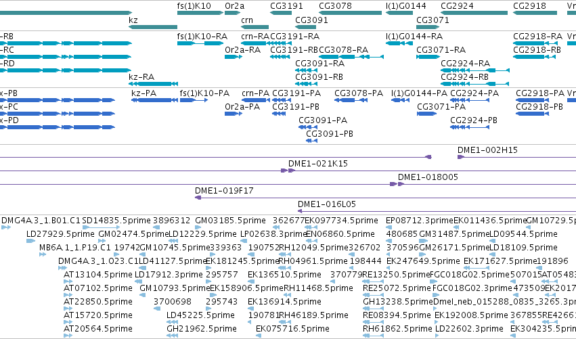Open protein CG2918-PB
This screenshot has height=339, width=576.
[x=539, y=107]
